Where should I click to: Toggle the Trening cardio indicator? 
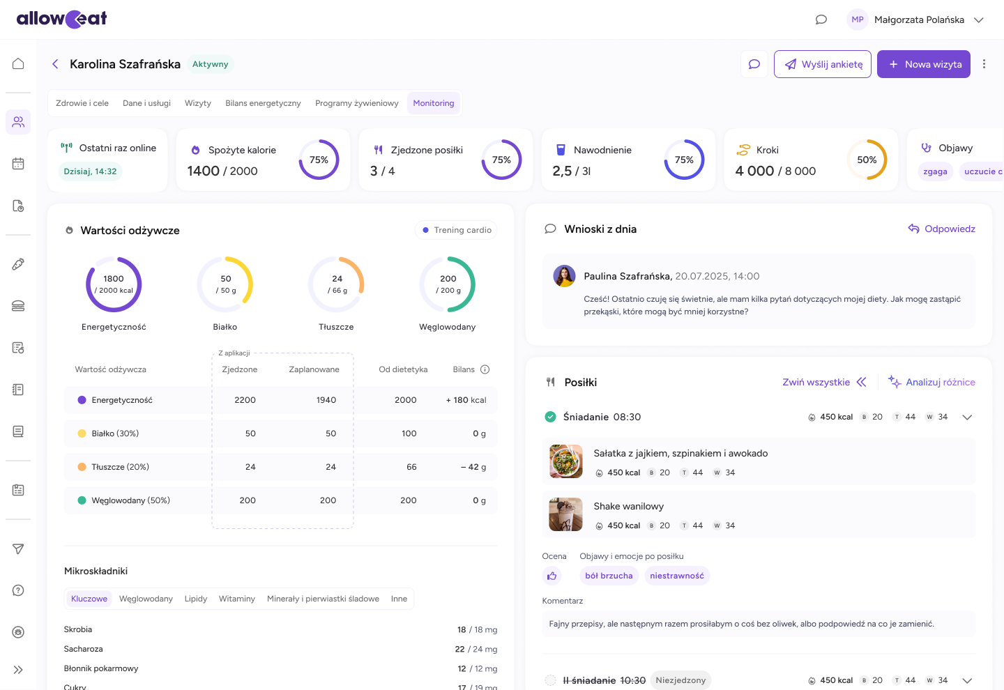456,230
